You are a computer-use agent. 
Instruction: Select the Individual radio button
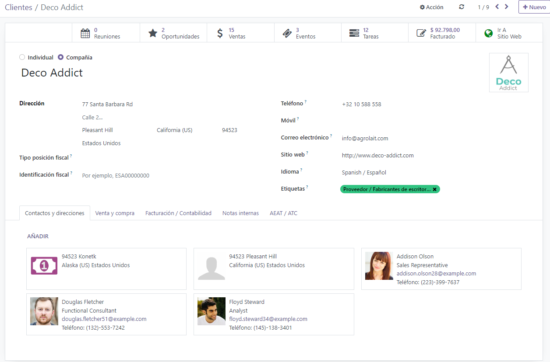(22, 57)
